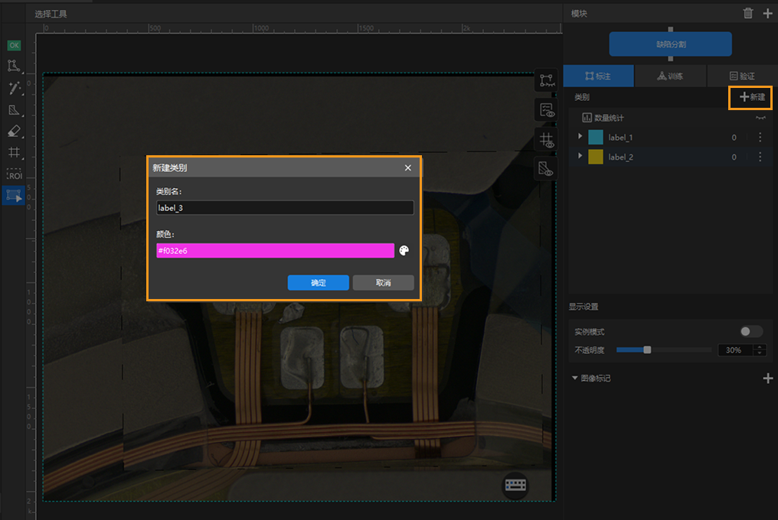Screen dimensions: 778x520
Task: Click the olive color swatch of label_2
Action: point(596,157)
